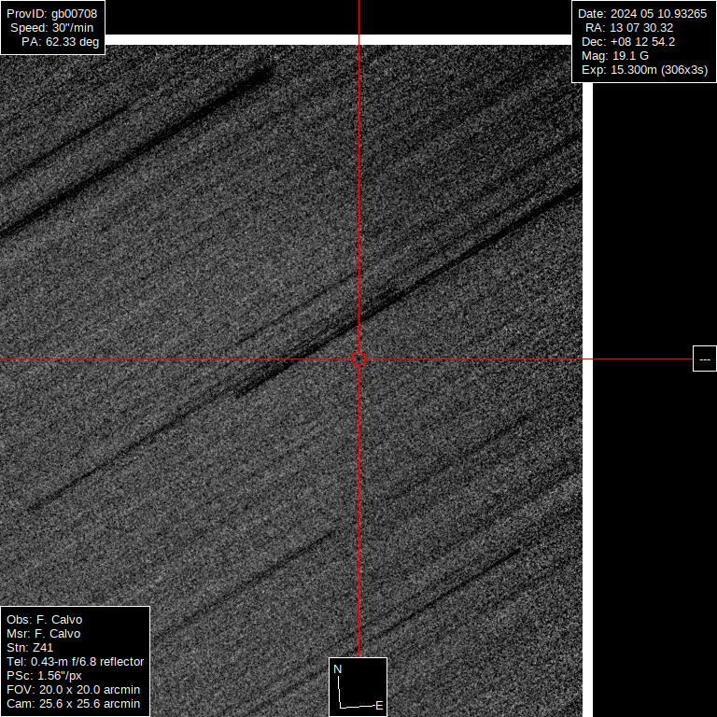717x717 pixels.
Task: Select the 'Obs: F. Calvo' text
Action: tap(45, 620)
